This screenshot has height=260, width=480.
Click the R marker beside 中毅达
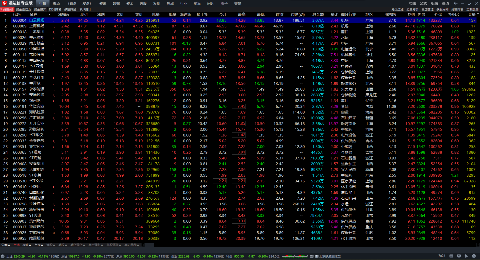(53, 187)
